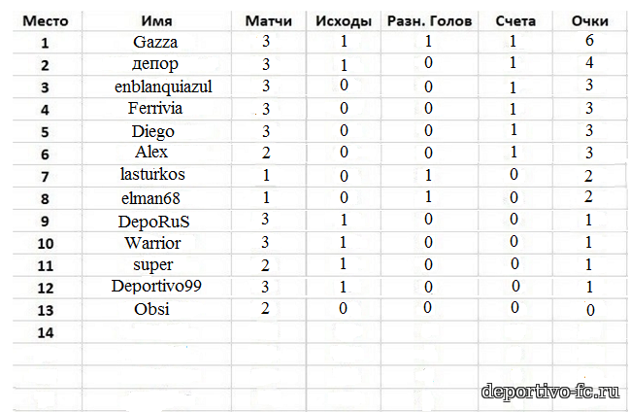Viewport: 630px width, 412px height.
Task: Click the 'DepoRuS' name cell
Action: [156, 221]
